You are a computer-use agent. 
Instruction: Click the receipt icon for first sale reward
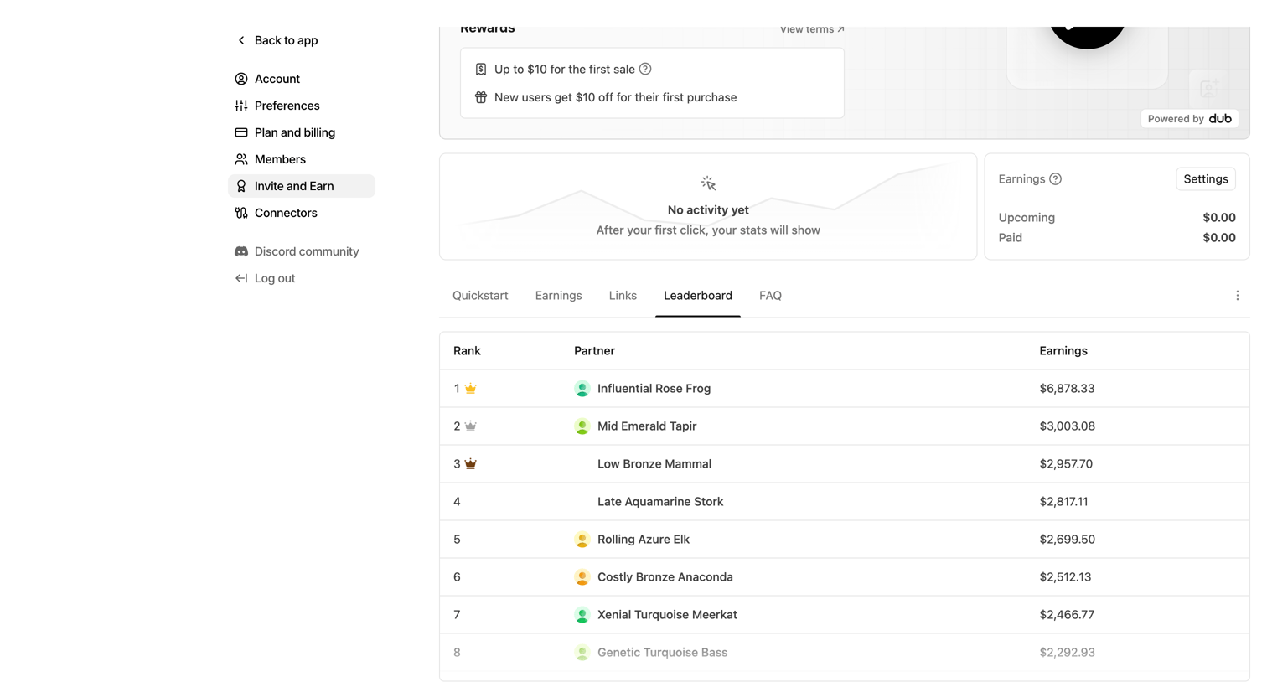[x=481, y=69]
